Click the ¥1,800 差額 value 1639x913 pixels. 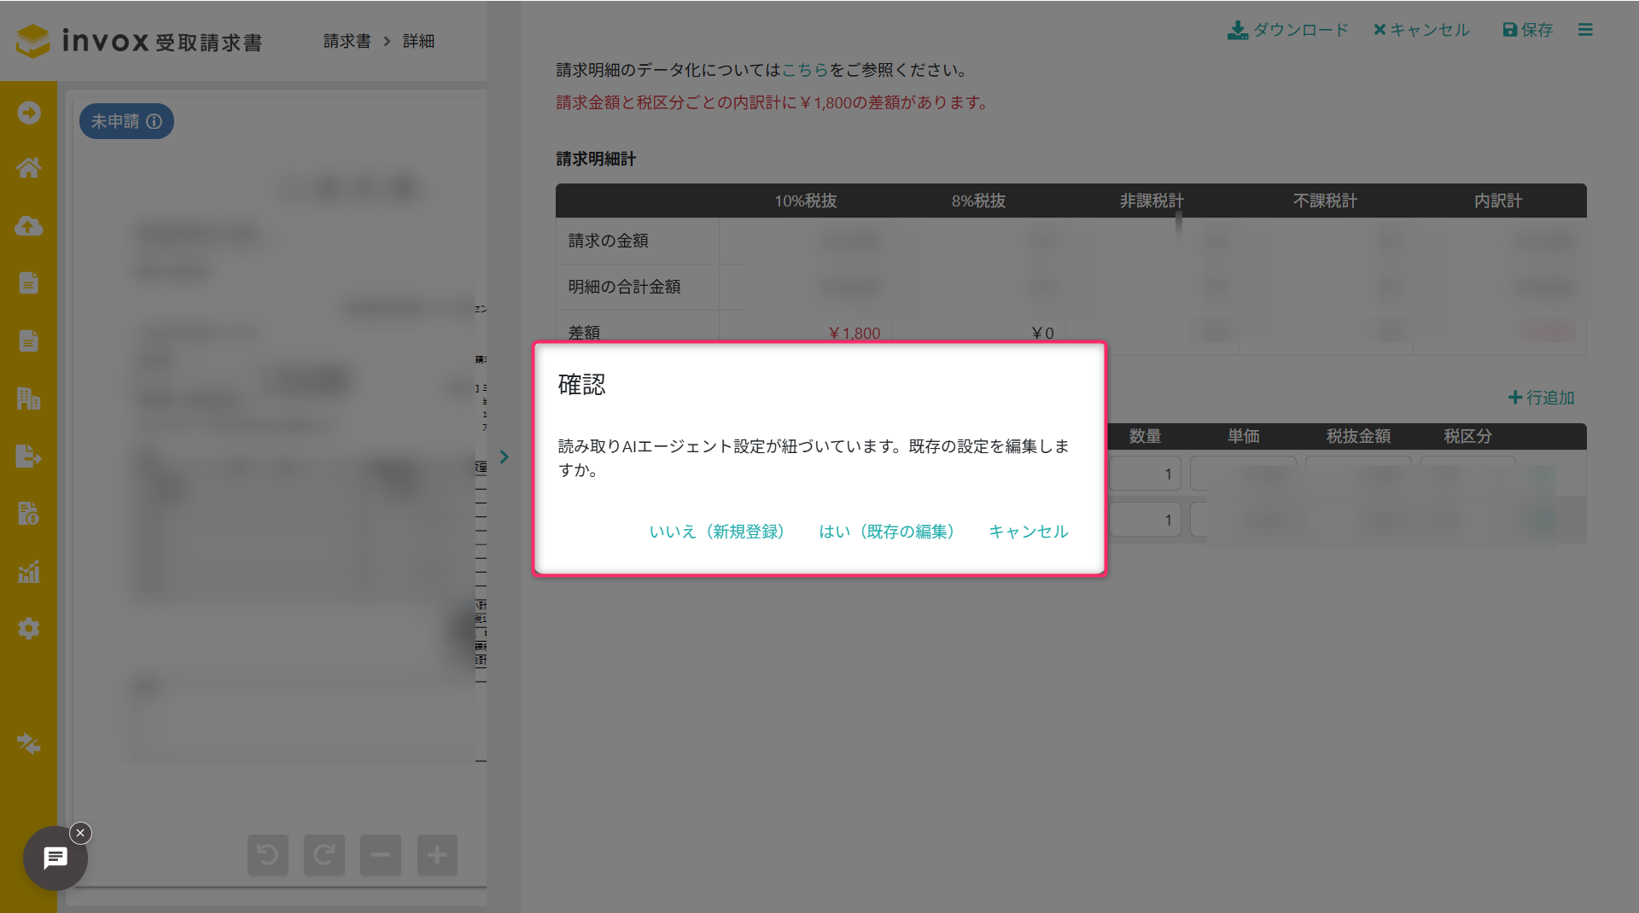coord(854,333)
